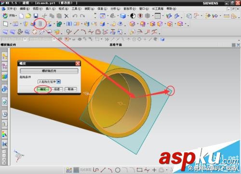This screenshot has width=241, height=174.
Task: Click the 后退 button in thread dialog
Action: pyautogui.click(x=57, y=89)
